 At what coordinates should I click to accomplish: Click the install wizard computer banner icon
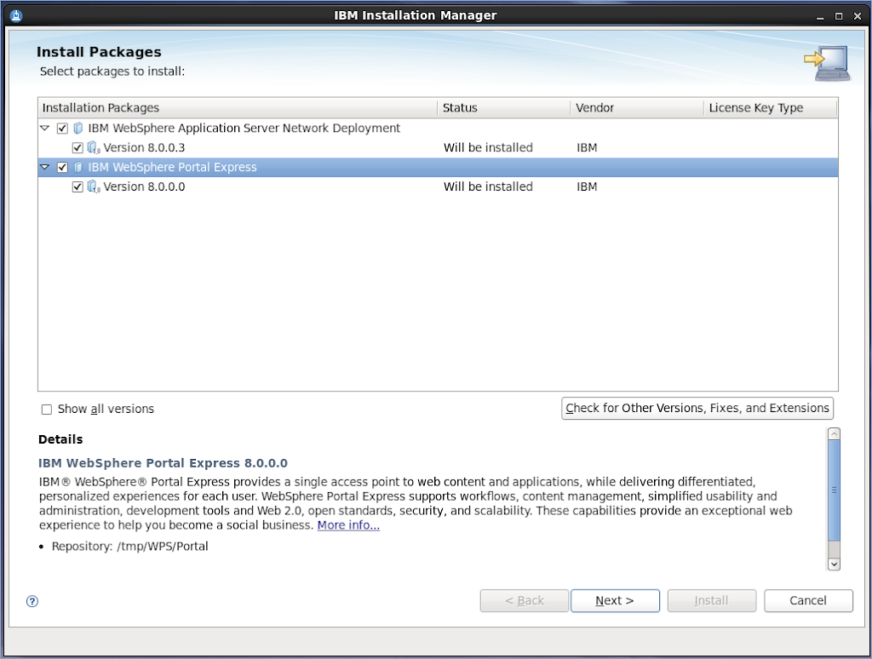click(x=825, y=64)
